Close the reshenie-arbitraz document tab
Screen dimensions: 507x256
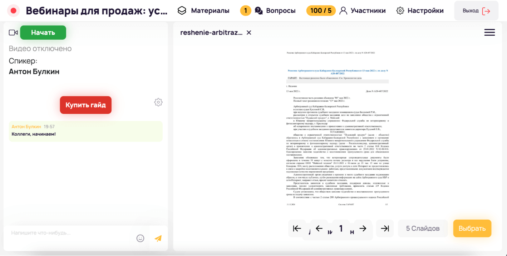click(x=249, y=32)
